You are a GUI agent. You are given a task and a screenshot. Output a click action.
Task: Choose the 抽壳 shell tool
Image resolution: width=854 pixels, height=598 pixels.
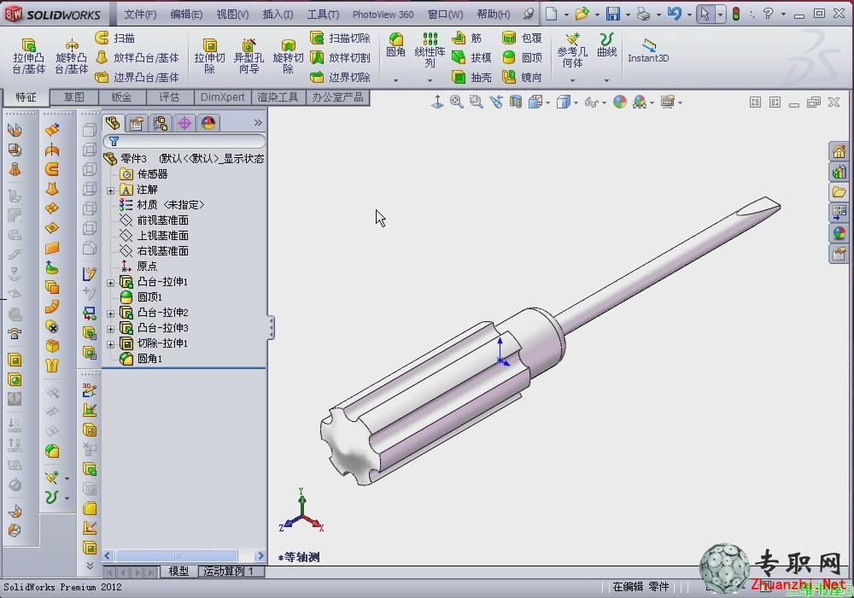coord(471,78)
